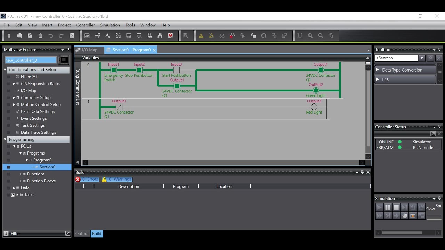Click the Zoom Out magnifier toolbar icon
Screen dimensions: 445x250
[x=321, y=35]
